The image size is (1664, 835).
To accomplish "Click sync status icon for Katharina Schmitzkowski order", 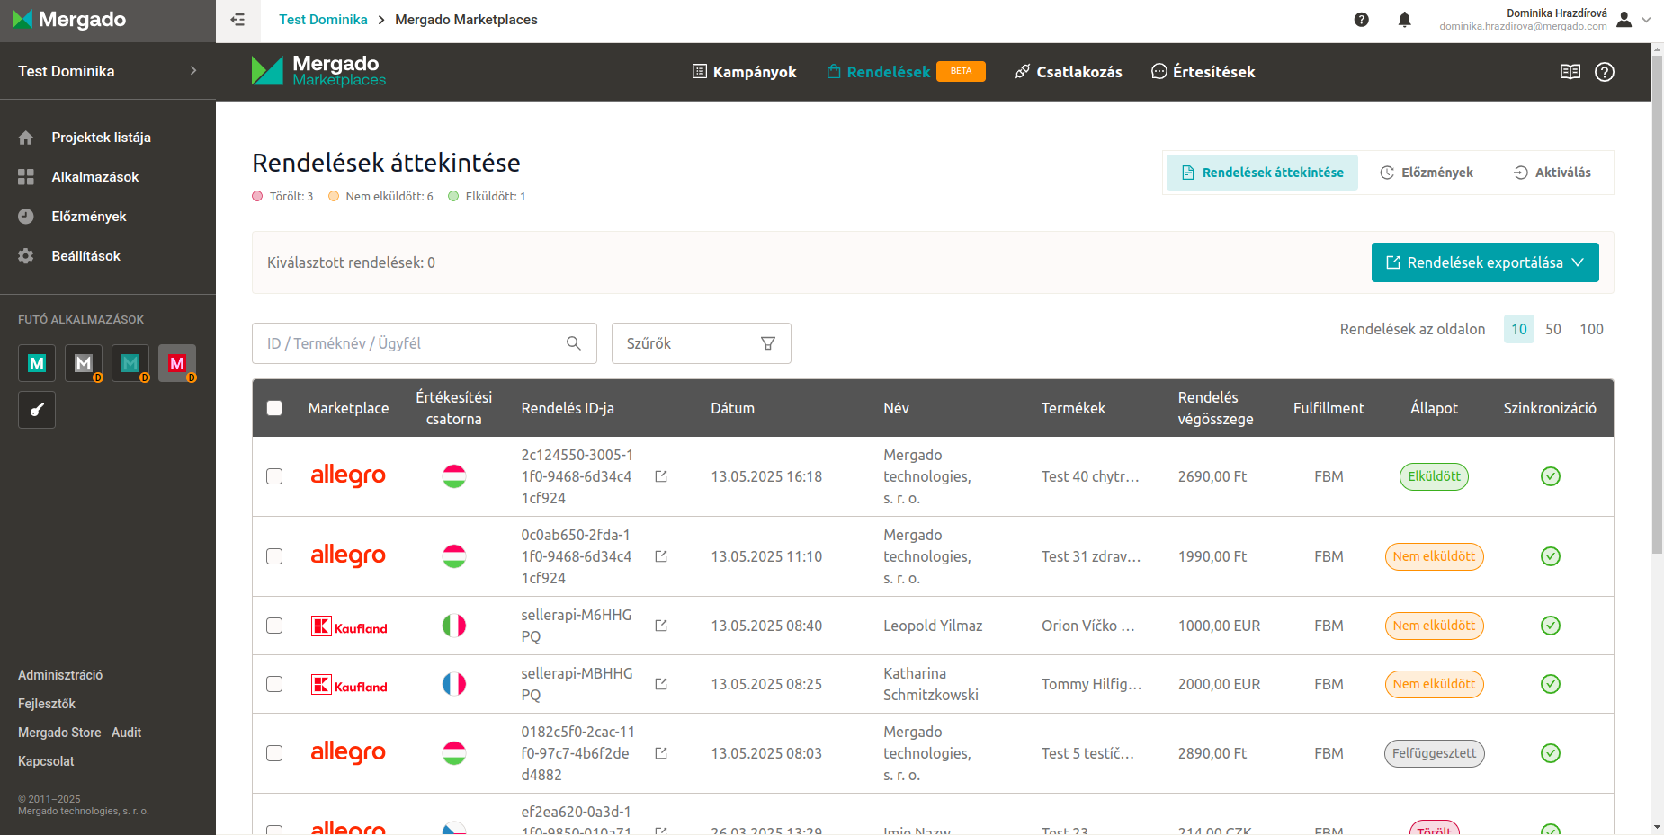I will (1551, 684).
